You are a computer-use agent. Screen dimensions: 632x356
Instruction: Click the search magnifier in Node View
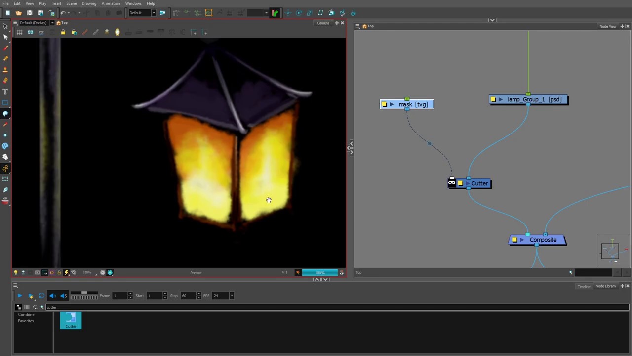click(x=571, y=272)
